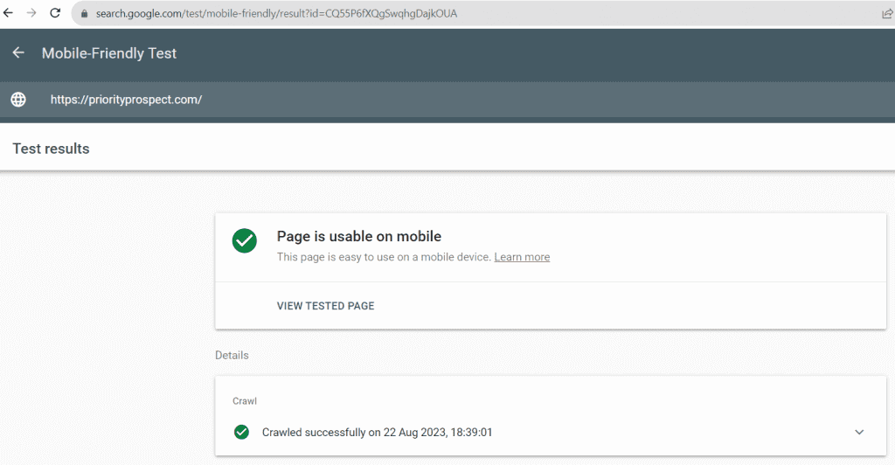
Task: Click 'This page is easy to use' description
Action: point(384,257)
